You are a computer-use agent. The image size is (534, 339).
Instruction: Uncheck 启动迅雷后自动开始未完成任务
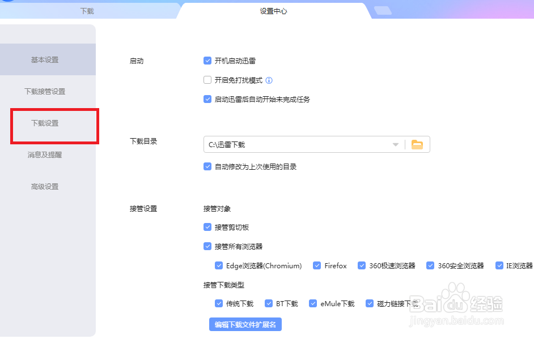point(207,99)
